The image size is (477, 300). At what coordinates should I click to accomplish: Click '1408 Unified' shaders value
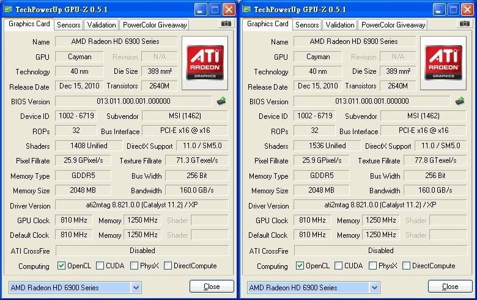click(89, 146)
